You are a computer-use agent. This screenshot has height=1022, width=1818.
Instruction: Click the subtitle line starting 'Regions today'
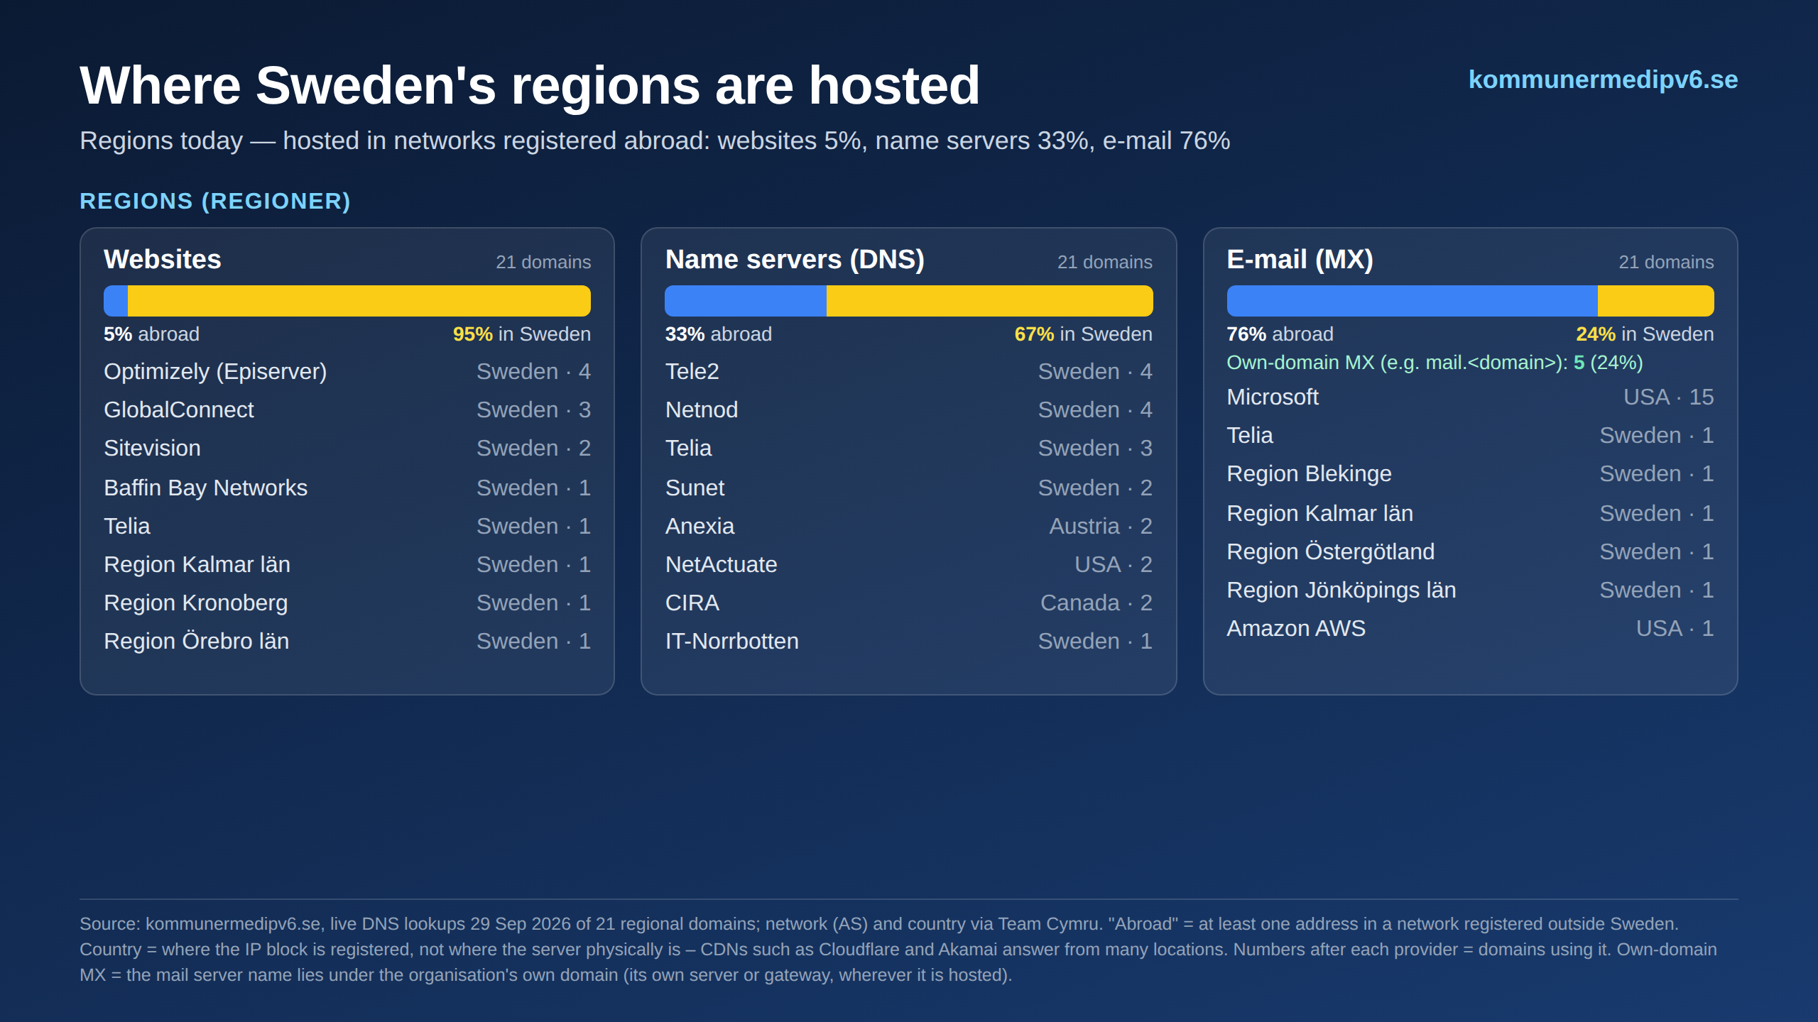(655, 141)
